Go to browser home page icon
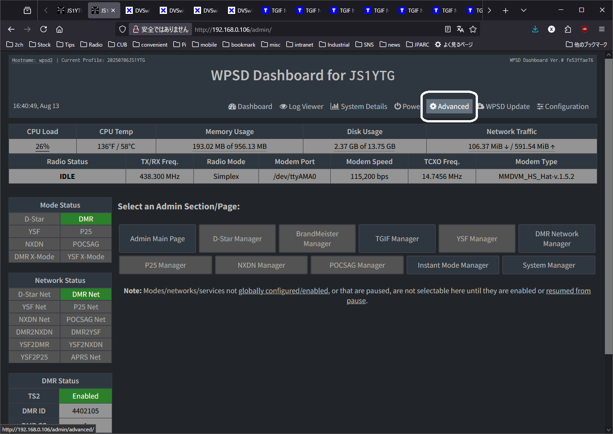613x434 pixels. (59, 29)
